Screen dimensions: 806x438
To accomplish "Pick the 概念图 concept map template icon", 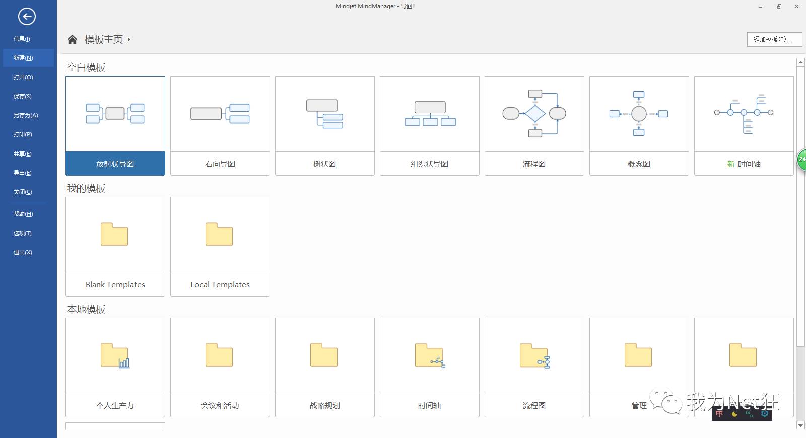I will click(639, 114).
